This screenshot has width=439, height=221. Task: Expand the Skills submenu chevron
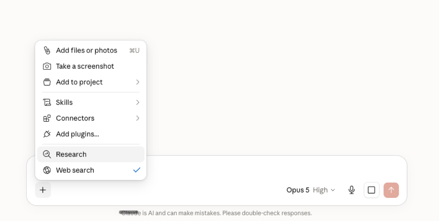138,102
